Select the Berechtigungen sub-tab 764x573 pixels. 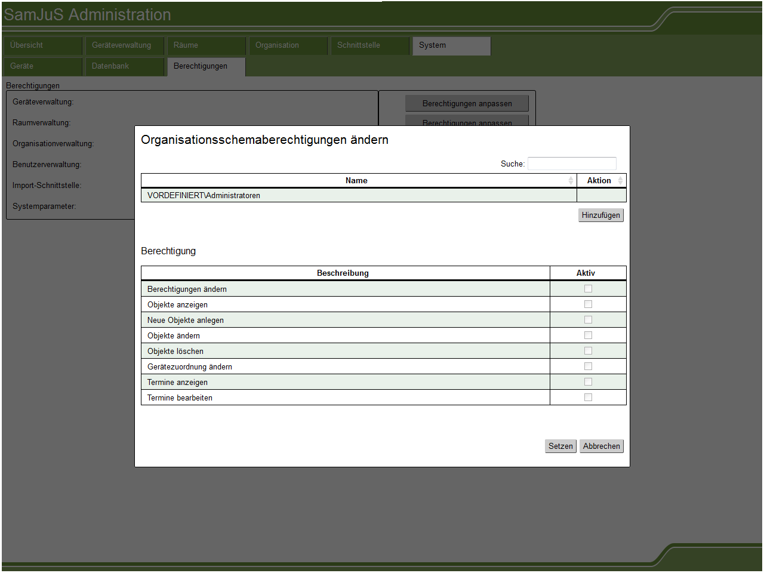point(207,66)
